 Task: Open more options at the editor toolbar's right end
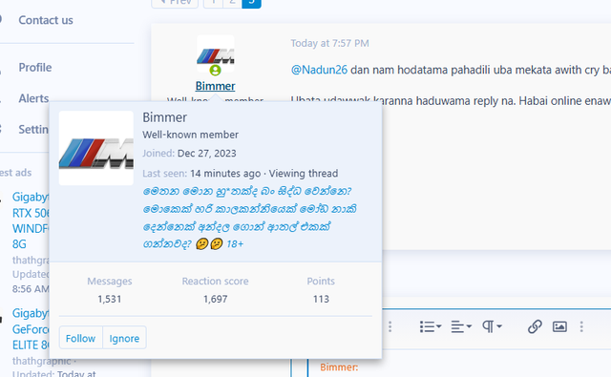(581, 326)
